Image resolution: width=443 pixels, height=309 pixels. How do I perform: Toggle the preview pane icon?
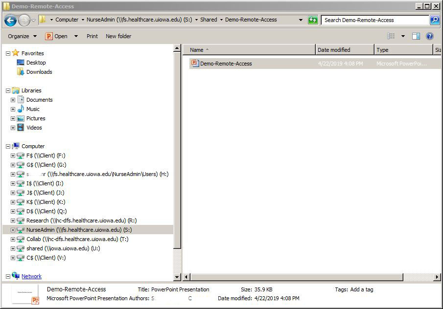416,36
